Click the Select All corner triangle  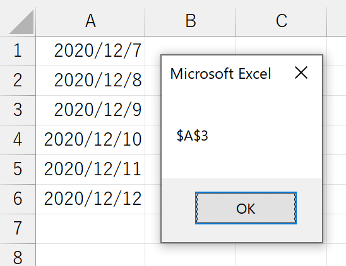21,21
